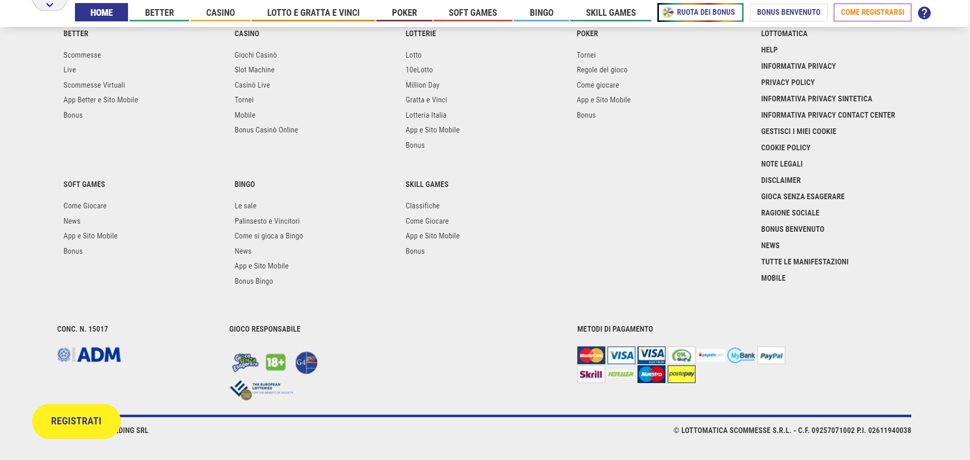Open the POKER navigation tab
Image resolution: width=970 pixels, height=460 pixels.
click(x=404, y=12)
